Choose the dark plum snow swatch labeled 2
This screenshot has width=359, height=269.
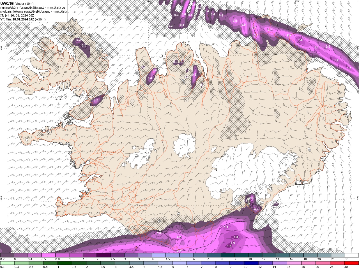coord(103,255)
